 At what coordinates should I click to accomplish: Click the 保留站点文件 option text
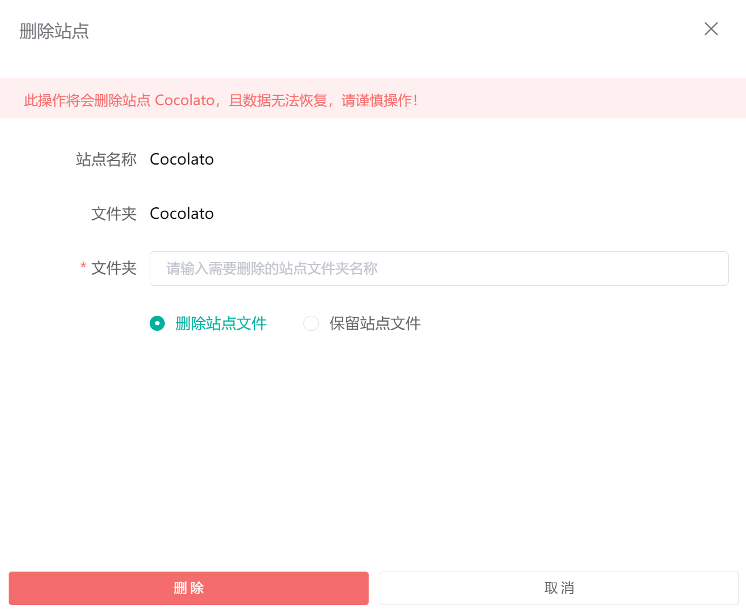tap(374, 323)
